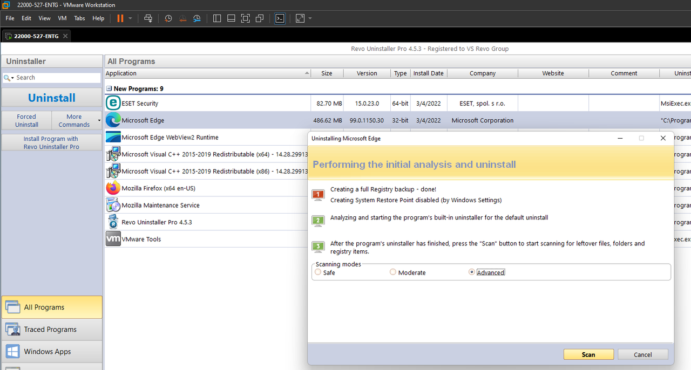Sort by the Size column header
Viewport: 691px width, 370px height.
327,73
